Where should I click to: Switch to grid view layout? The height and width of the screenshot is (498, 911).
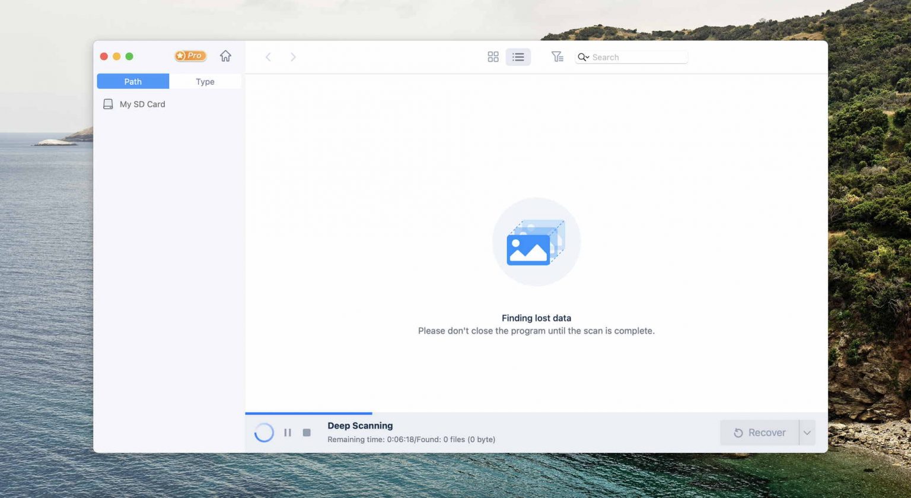pyautogui.click(x=493, y=57)
